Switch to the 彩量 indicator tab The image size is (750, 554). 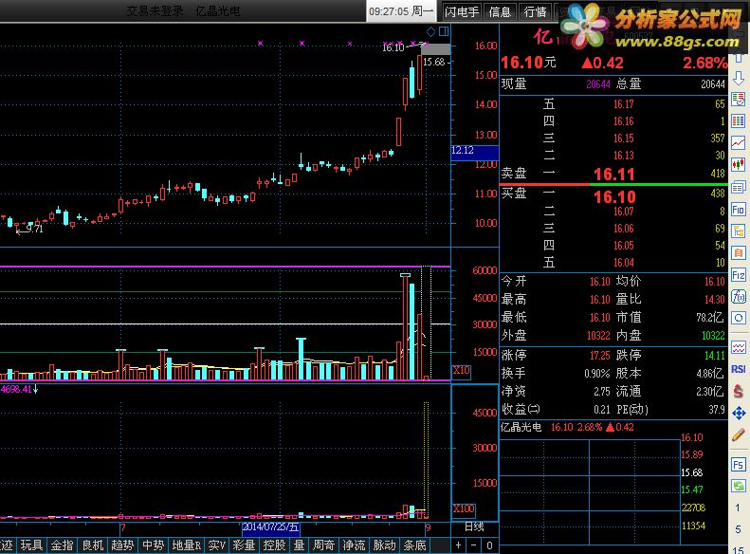click(244, 545)
